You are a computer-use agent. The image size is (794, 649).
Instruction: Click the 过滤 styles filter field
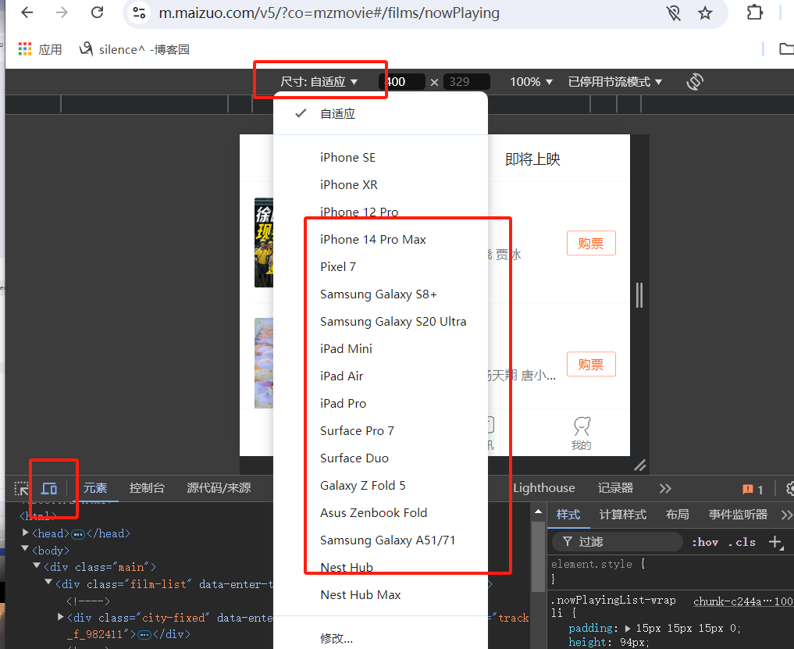point(618,542)
